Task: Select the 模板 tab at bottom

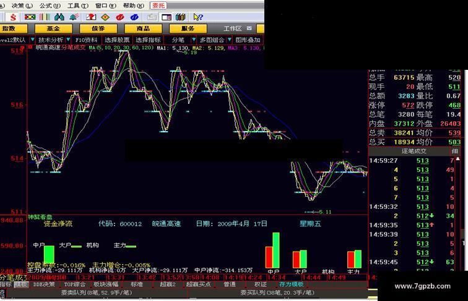Action: 21,284
